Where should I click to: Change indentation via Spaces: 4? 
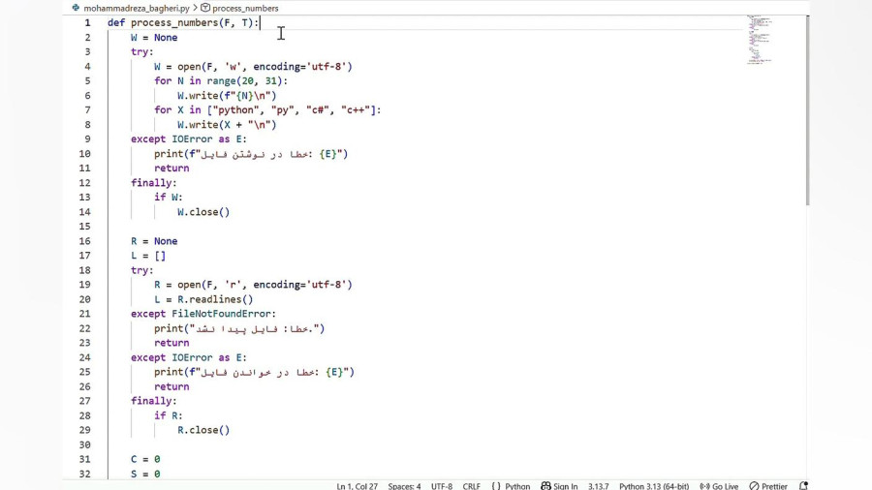pyautogui.click(x=404, y=486)
